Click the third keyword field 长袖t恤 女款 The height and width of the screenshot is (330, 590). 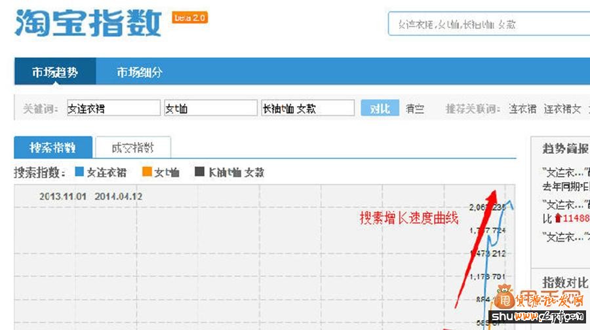click(x=307, y=109)
